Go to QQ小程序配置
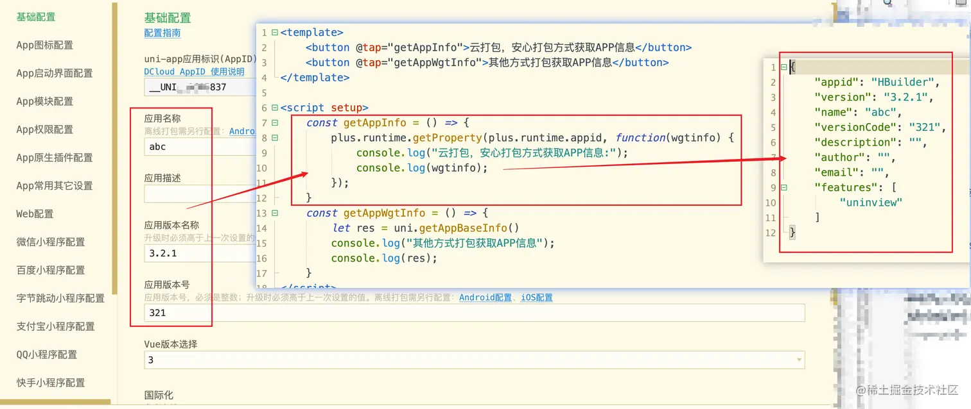Screen dimensions: 971x409 click(47, 355)
